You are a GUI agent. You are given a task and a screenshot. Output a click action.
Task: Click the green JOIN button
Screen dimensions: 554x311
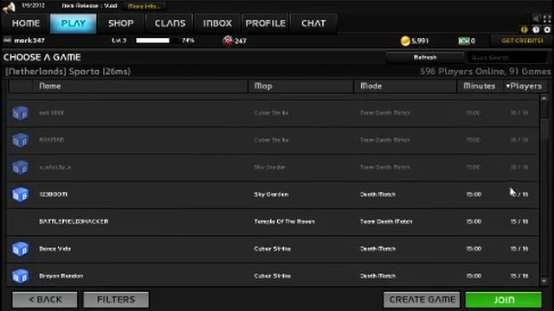click(x=504, y=300)
